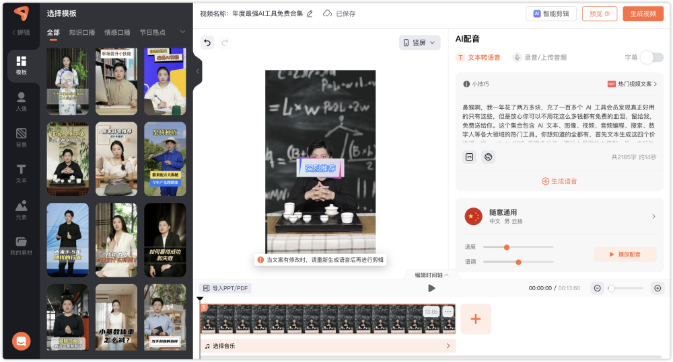Viewport: 673px width, 362px height.
Task: Click the orange app logo
Action: pos(21,13)
